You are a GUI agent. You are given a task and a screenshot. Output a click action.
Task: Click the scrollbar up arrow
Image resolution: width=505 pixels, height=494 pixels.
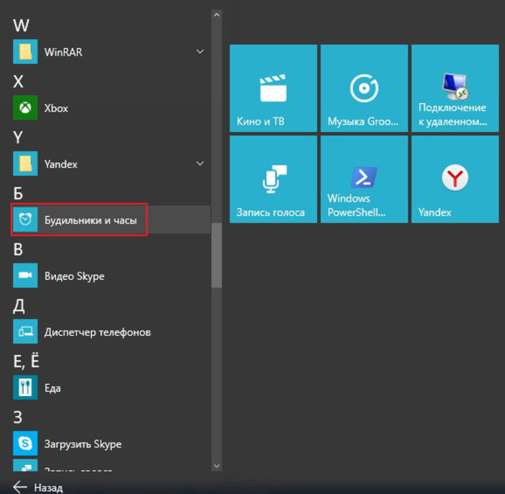[x=217, y=15]
